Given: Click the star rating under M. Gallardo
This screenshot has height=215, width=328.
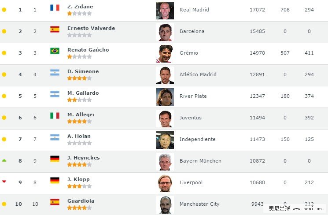Looking at the screenshot, I should point(80,100).
